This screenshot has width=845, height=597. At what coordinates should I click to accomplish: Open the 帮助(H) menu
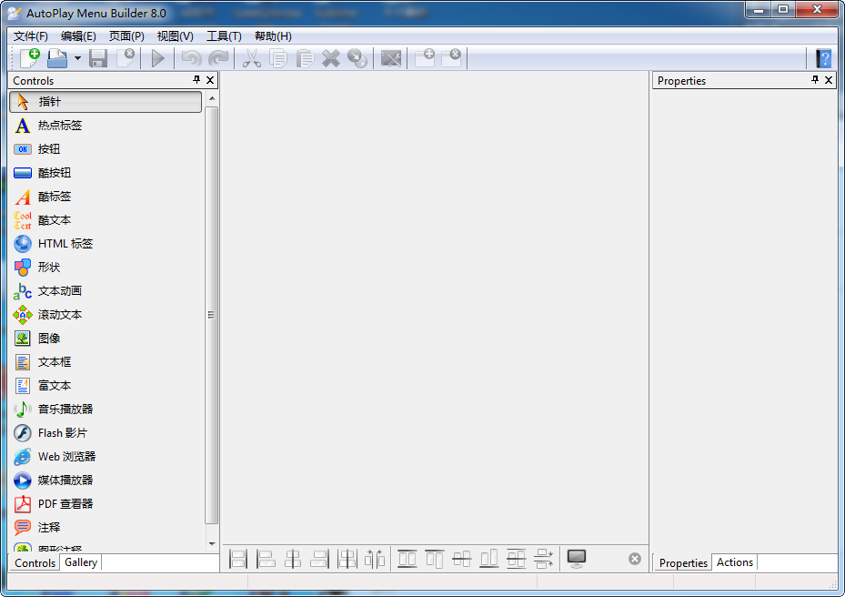(273, 36)
